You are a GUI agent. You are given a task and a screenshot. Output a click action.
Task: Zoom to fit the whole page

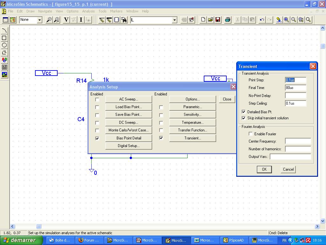click(308, 20)
